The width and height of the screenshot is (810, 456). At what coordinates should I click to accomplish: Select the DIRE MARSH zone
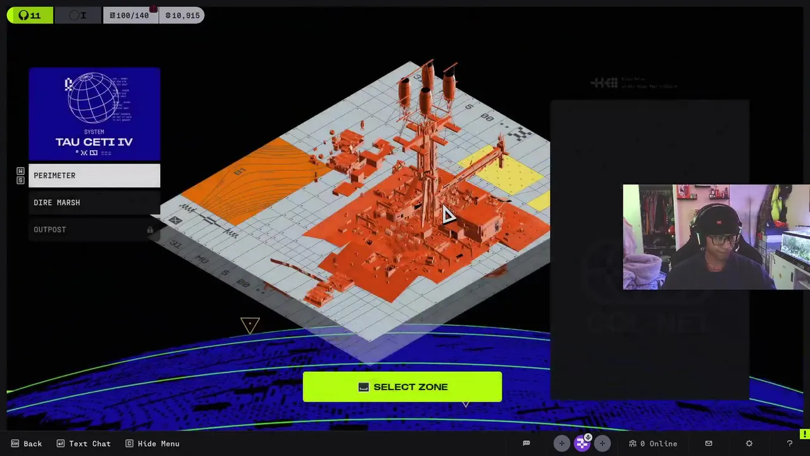94,203
